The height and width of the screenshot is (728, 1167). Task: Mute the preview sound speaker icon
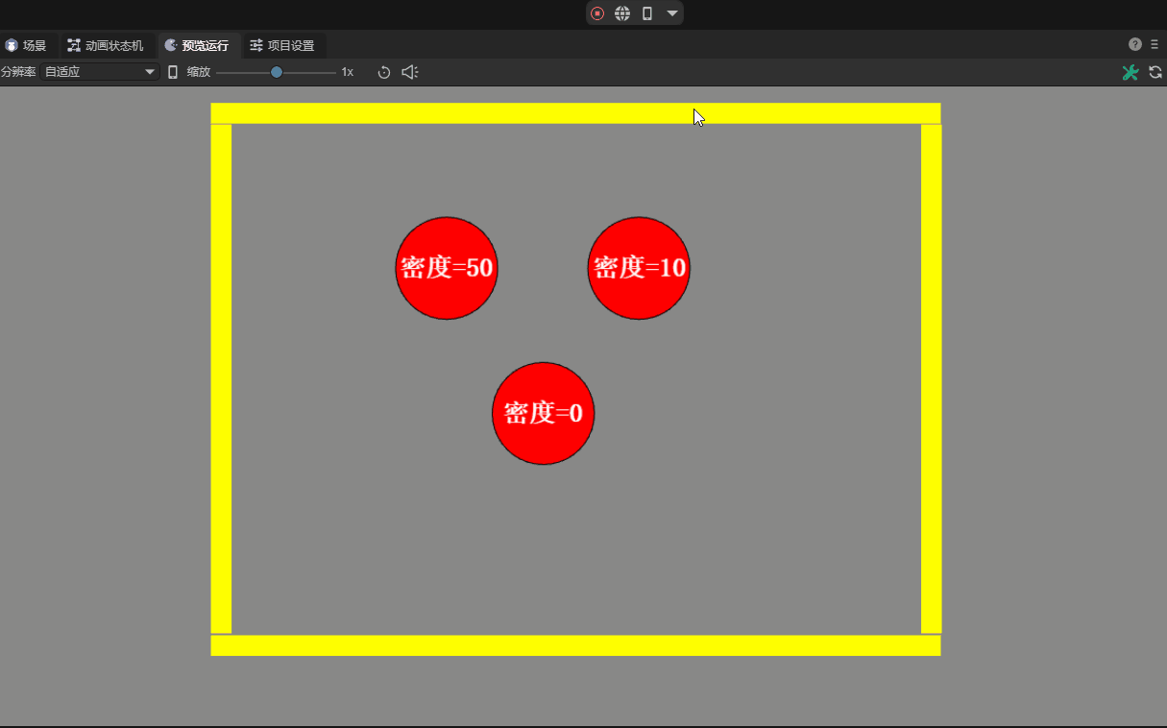pyautogui.click(x=410, y=72)
